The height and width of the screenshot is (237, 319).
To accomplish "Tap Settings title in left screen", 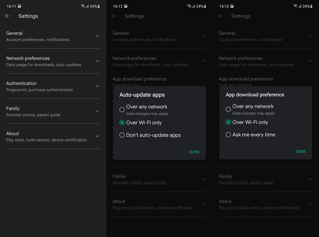I will point(28,16).
